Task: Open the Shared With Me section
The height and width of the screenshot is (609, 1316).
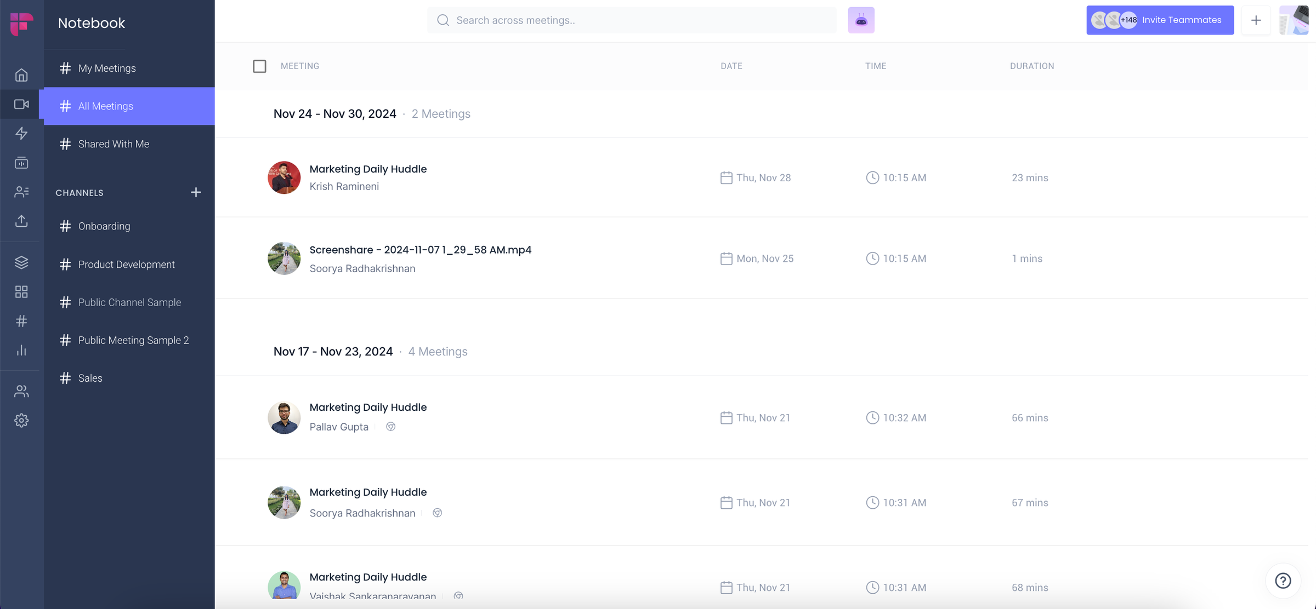Action: click(113, 144)
